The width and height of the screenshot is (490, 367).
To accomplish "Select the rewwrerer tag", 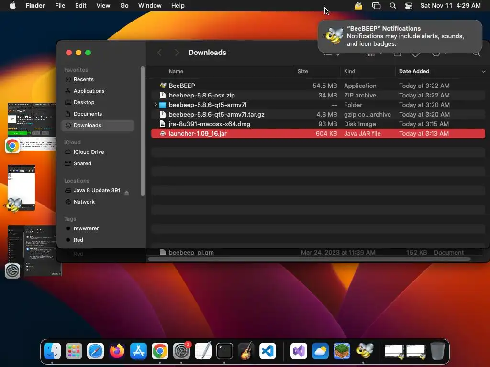I will [x=98, y=229].
